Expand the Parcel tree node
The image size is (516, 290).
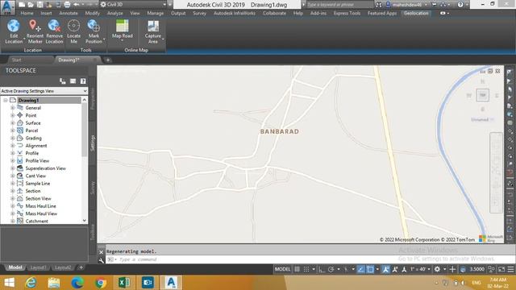pyautogui.click(x=13, y=130)
